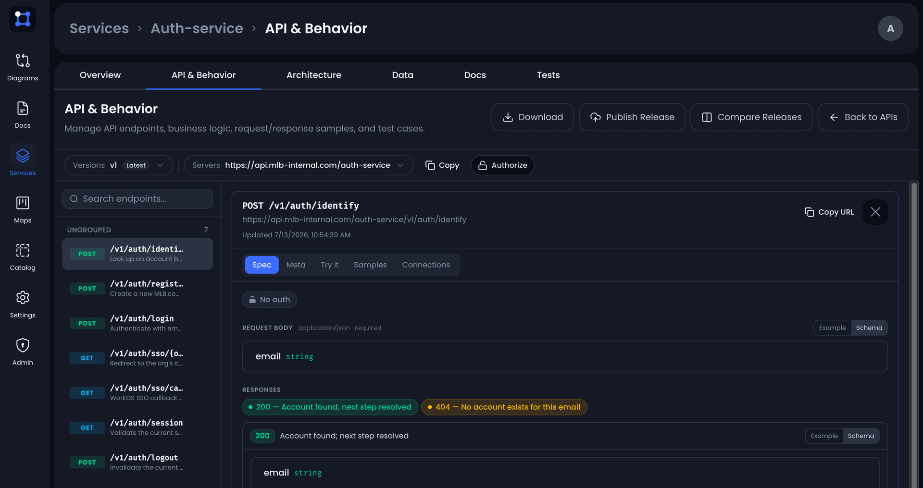Open the Try it sub-tab
Viewport: 923px width, 488px height.
[x=329, y=265]
